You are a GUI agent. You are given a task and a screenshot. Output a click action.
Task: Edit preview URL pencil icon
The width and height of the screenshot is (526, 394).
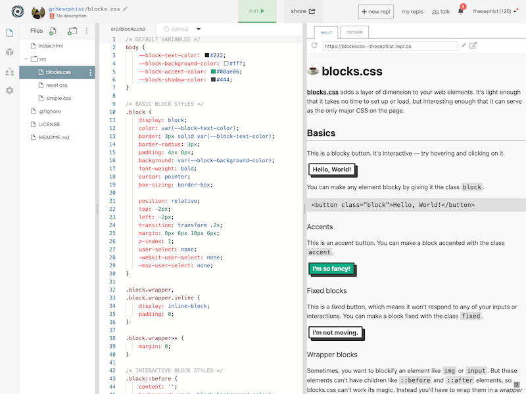(x=464, y=45)
